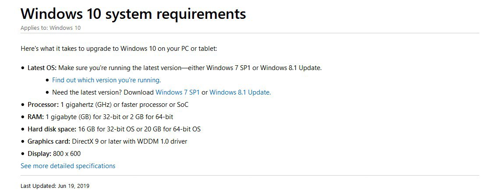
Task: Click the 'Display:' bold label
Action: pos(39,154)
